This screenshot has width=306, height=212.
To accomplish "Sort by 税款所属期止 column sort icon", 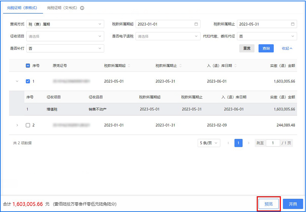I will click(x=181, y=66).
